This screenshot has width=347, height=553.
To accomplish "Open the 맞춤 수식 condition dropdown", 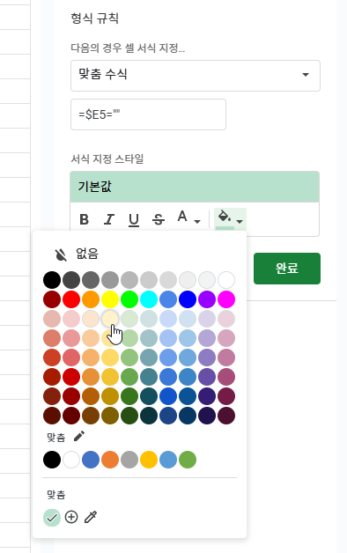I will (x=196, y=76).
